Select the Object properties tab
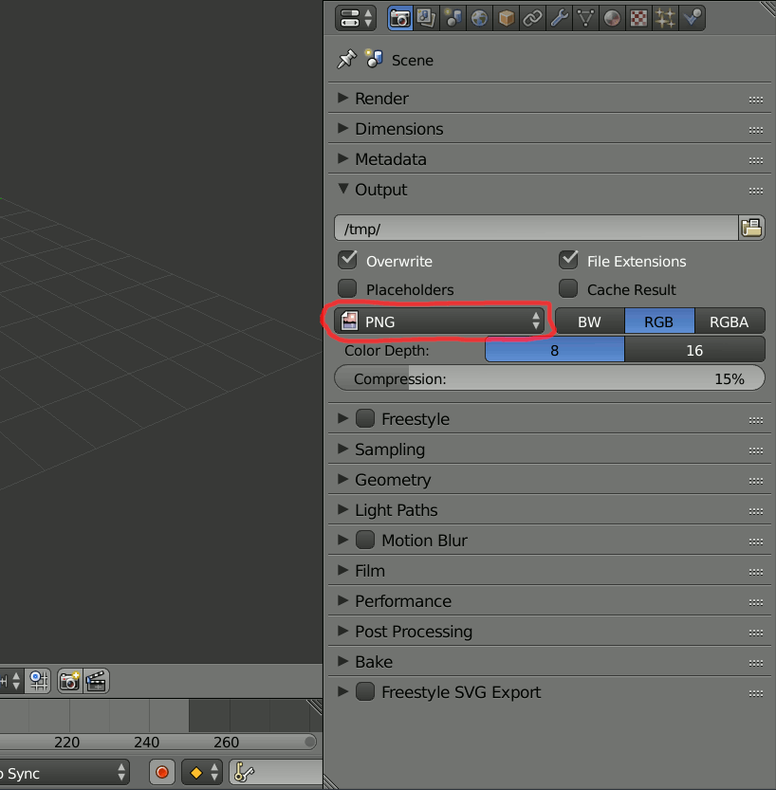Image resolution: width=776 pixels, height=790 pixels. coord(506,18)
